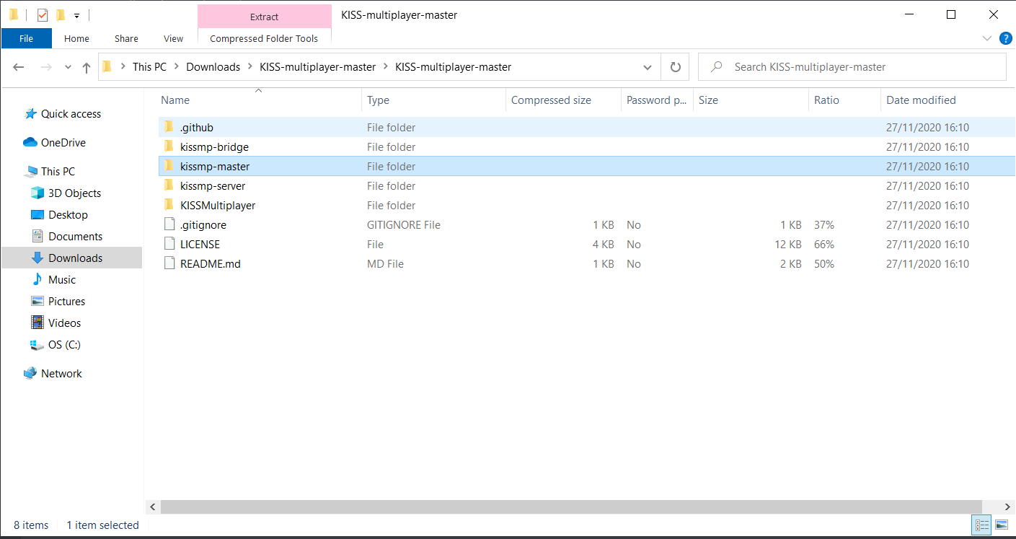This screenshot has height=539, width=1016.
Task: Select the kissmp-server folder icon
Action: pyautogui.click(x=169, y=185)
